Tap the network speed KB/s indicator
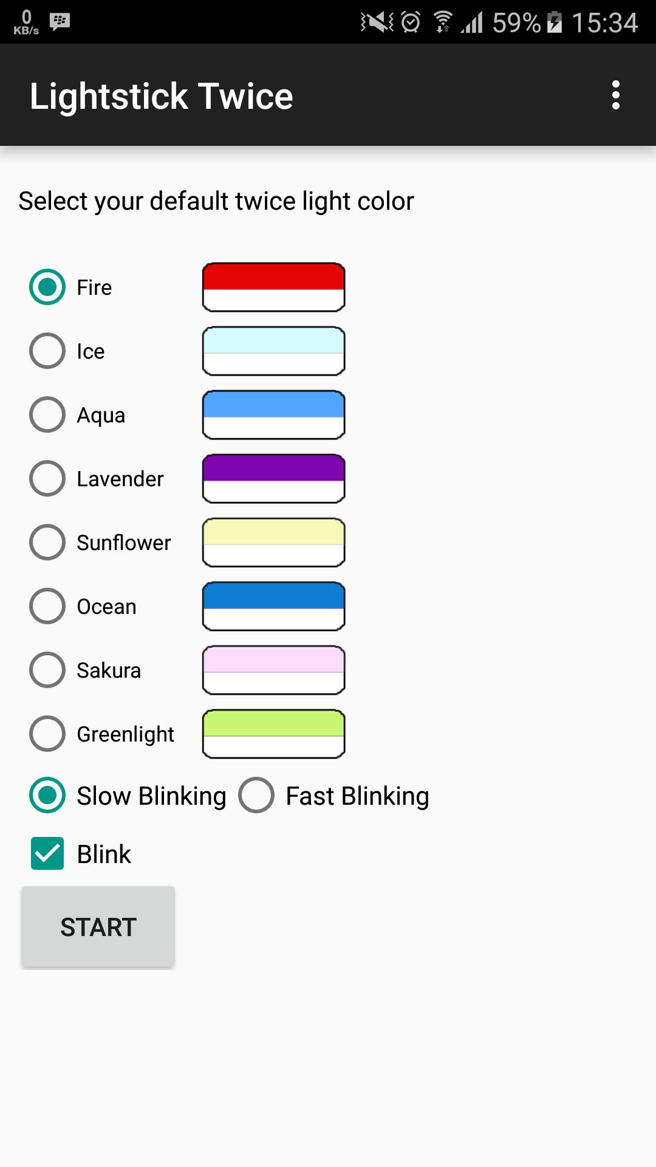The image size is (656, 1167). pyautogui.click(x=26, y=22)
